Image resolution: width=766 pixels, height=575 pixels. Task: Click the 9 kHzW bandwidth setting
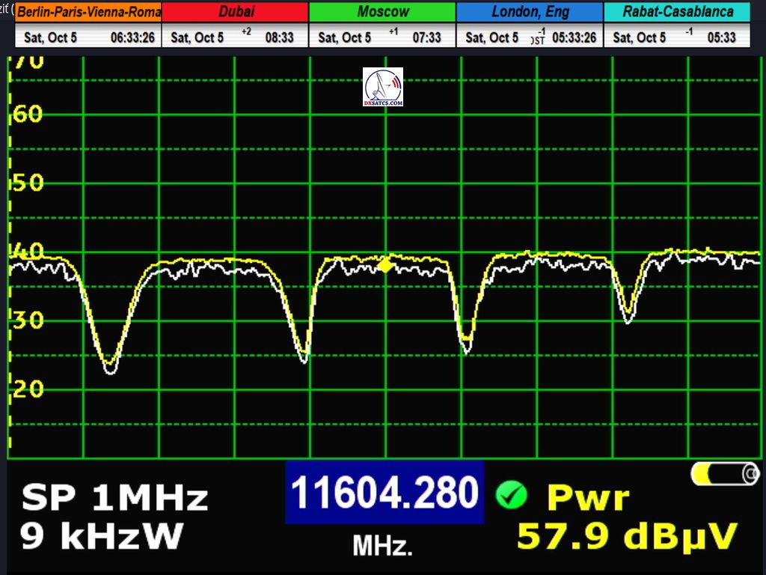point(102,536)
